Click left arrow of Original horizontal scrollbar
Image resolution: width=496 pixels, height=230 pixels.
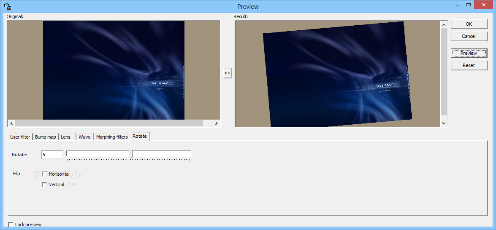(x=11, y=123)
